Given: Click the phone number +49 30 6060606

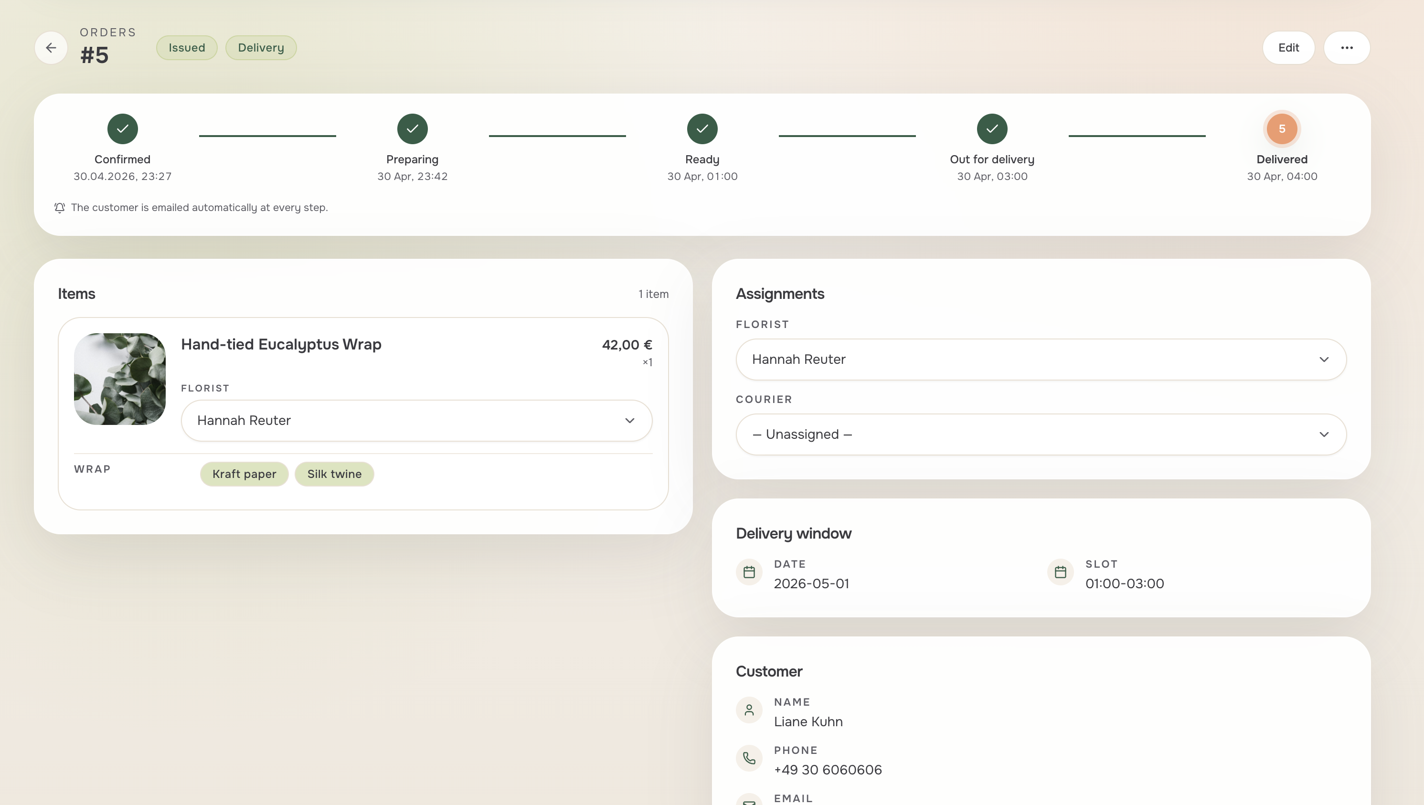Looking at the screenshot, I should [828, 770].
